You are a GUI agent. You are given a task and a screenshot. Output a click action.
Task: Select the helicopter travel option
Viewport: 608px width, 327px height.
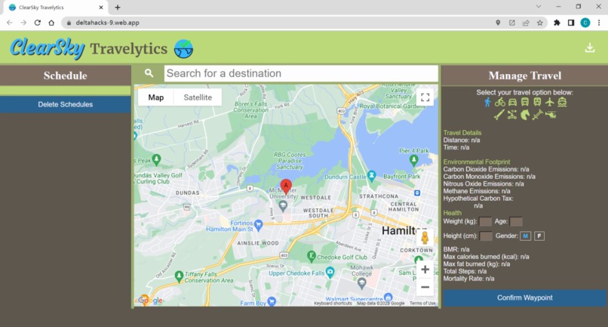click(x=551, y=115)
